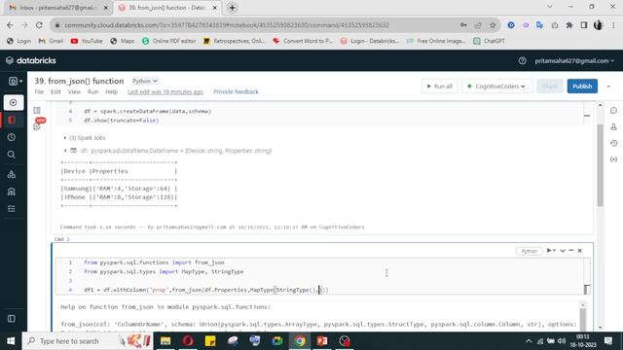Open the ChatGPT bookmark

(490, 41)
